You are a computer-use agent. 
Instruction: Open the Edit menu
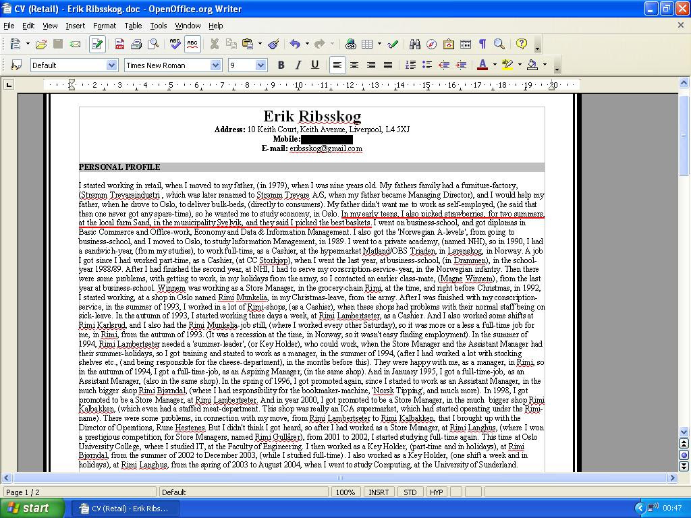point(28,26)
